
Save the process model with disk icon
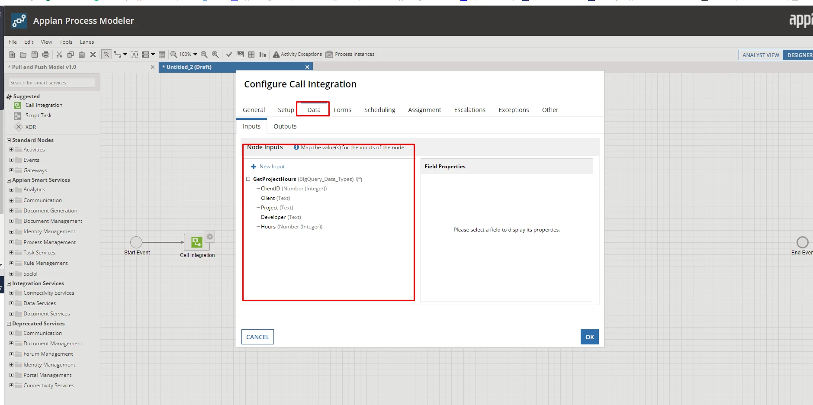35,55
